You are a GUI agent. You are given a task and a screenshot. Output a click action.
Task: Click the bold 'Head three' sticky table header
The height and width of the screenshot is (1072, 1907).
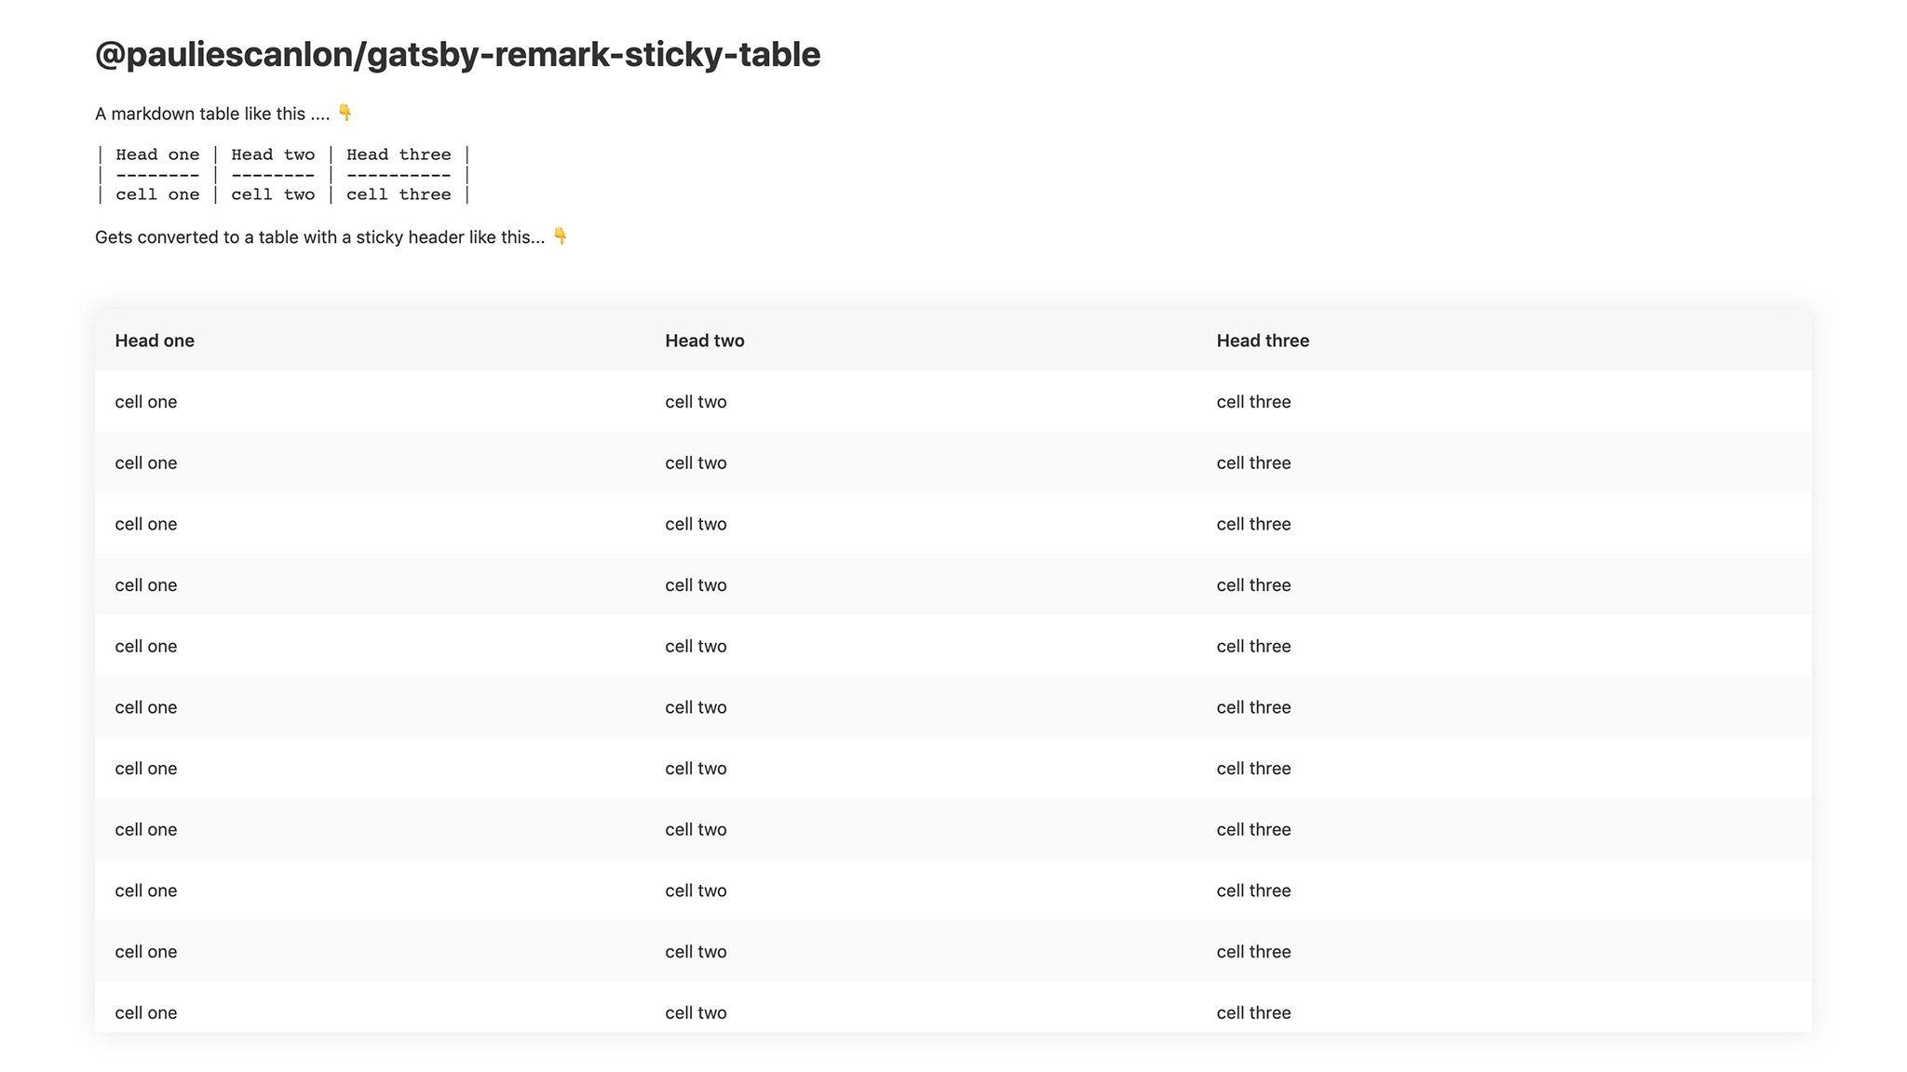tap(1263, 341)
